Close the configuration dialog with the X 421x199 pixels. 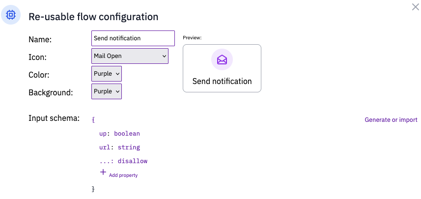coord(416,7)
